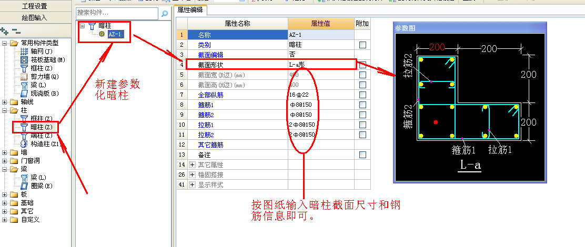The height and width of the screenshot is (247, 585).
Task: Click the 拉筋2 value cell
Action: [x=321, y=135]
